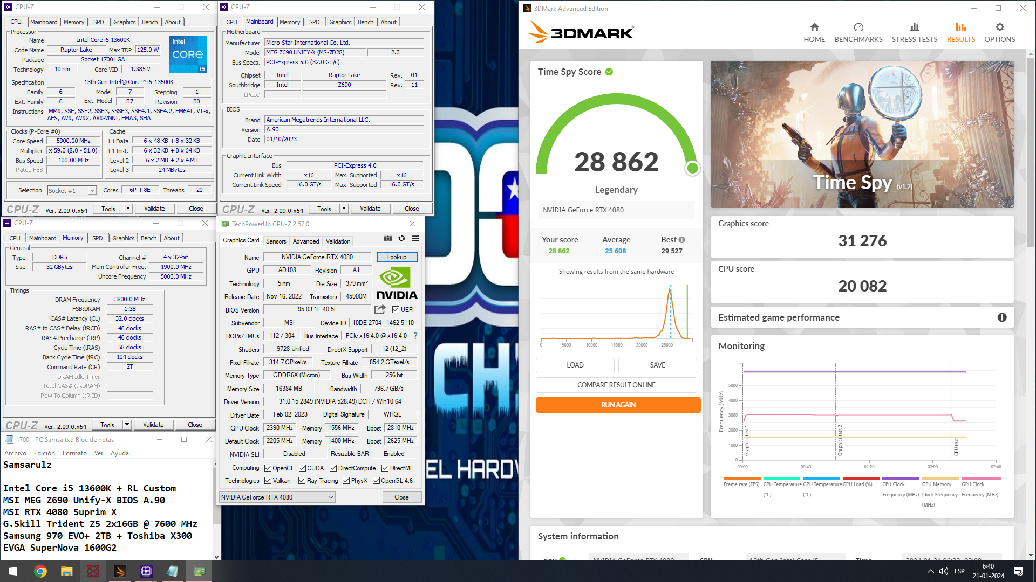Click the GPU-Z taskbar icon
The width and height of the screenshot is (1036, 582).
[199, 571]
